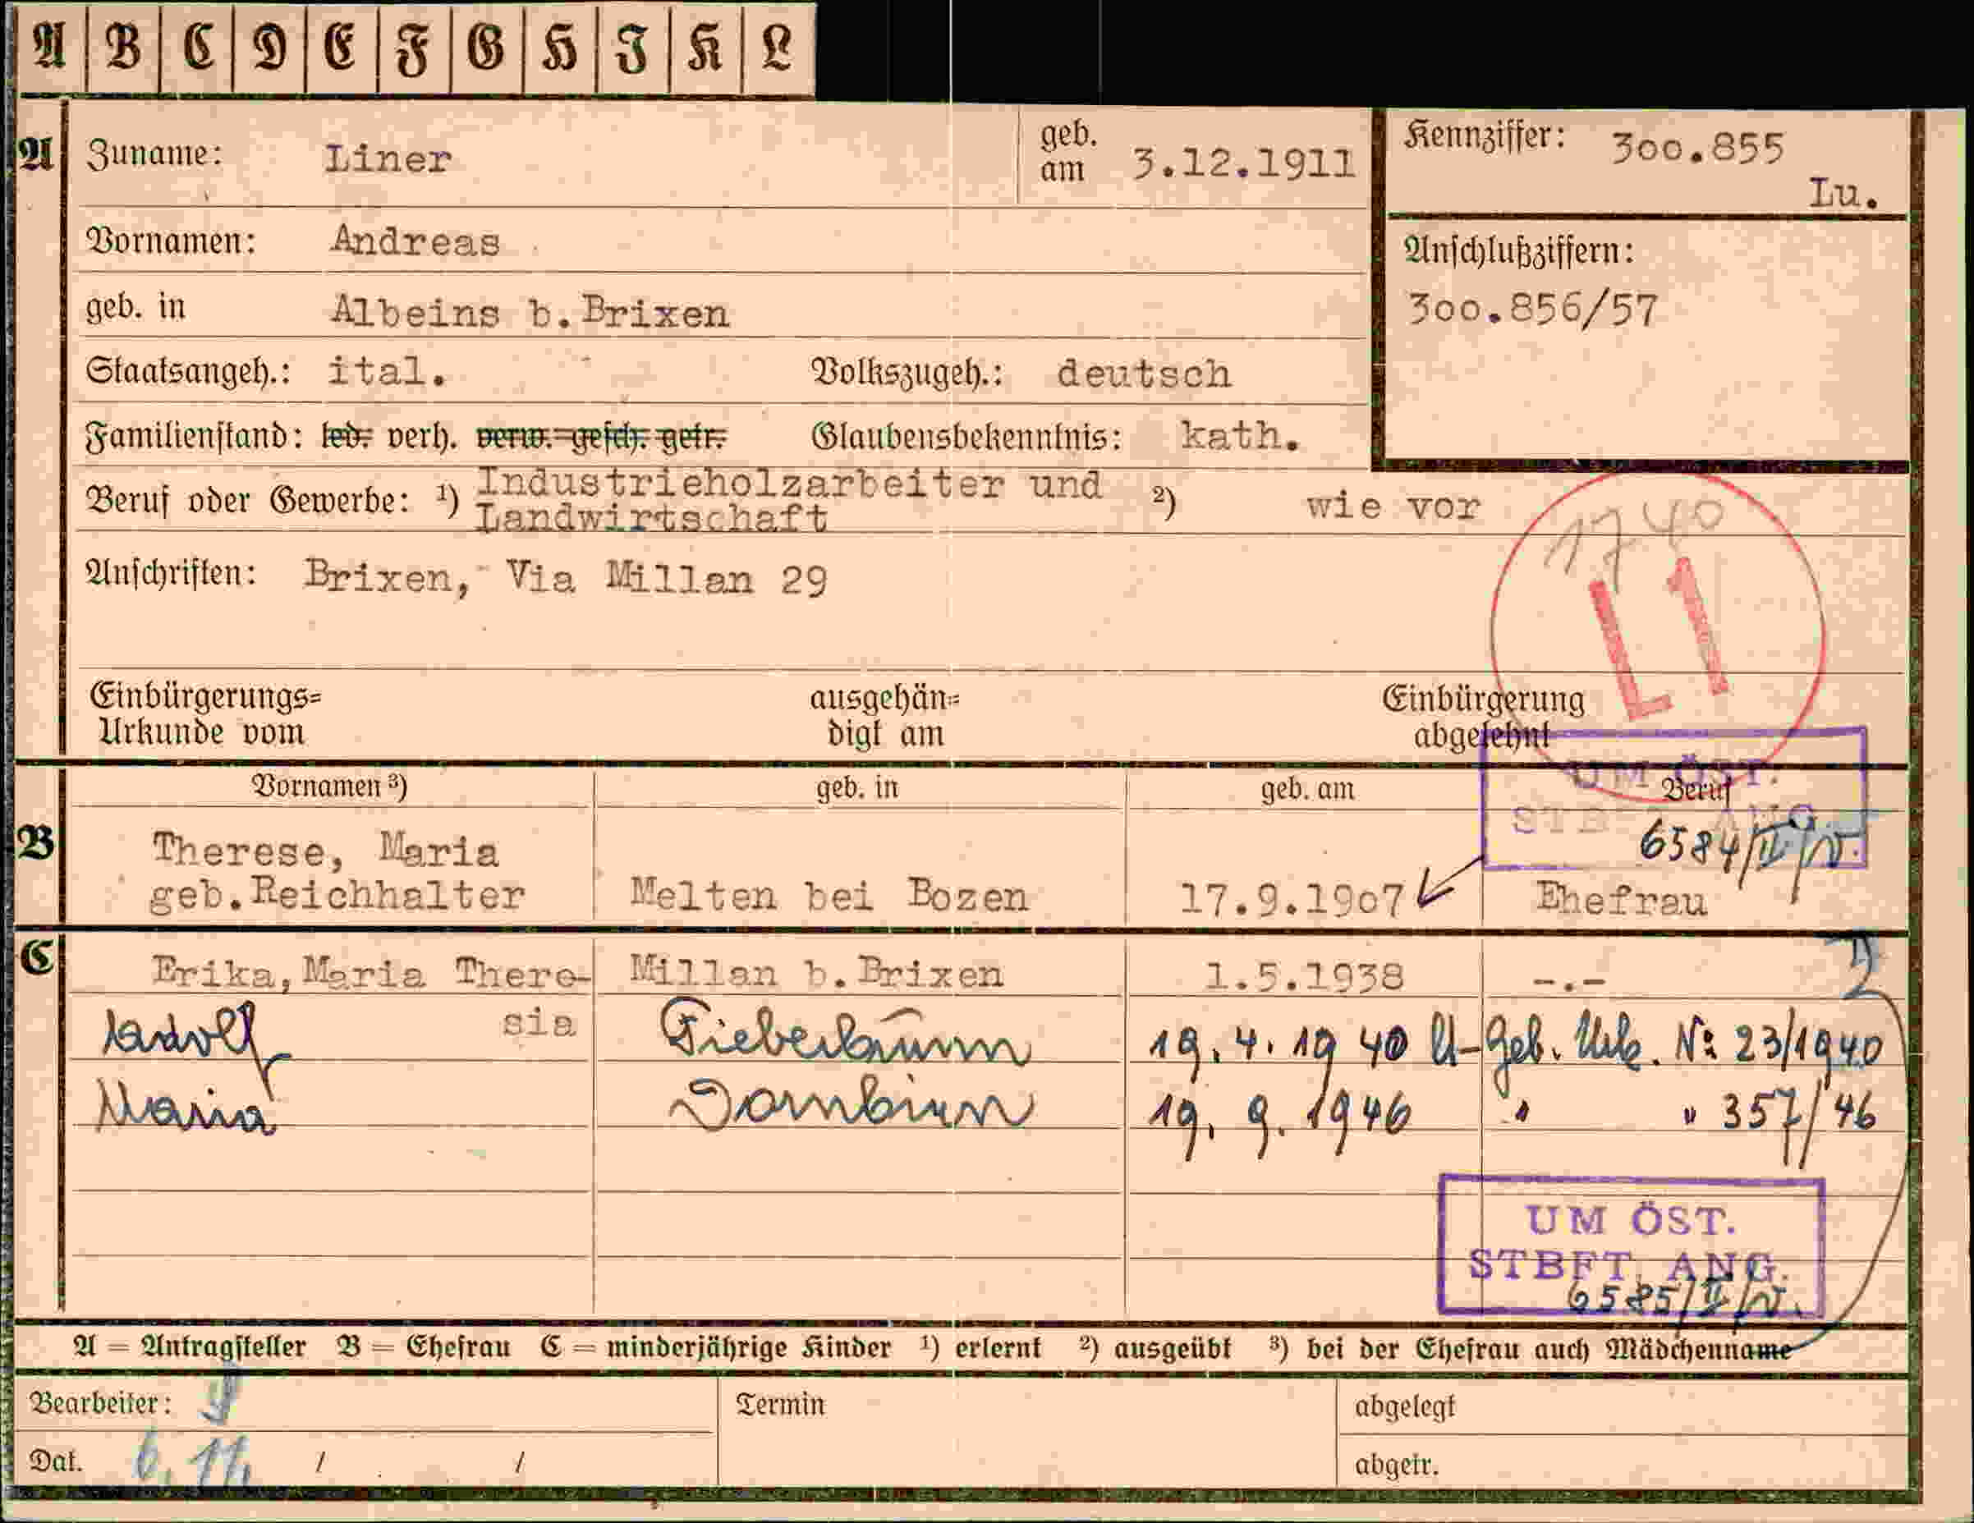The image size is (1974, 1523).
Task: Select index tab letter B
Action: tap(123, 48)
